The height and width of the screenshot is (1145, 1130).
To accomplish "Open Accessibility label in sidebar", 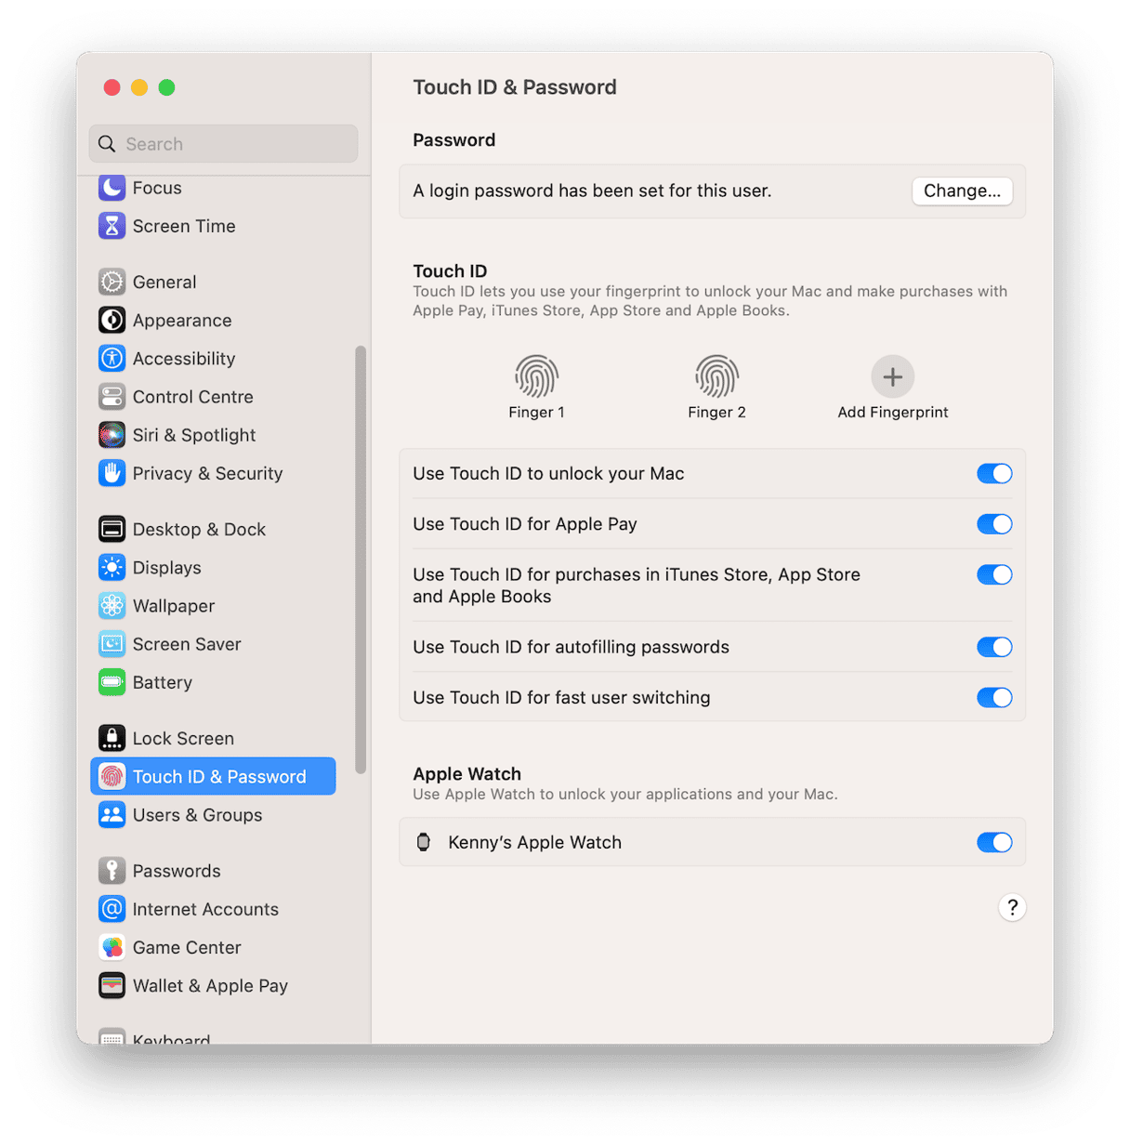I will [x=184, y=358].
